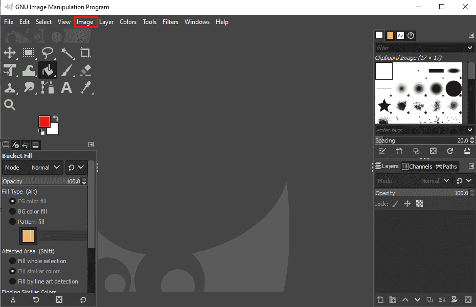This screenshot has height=307, width=476.
Task: Select Pattern fill as the fill type
Action: click(12, 221)
